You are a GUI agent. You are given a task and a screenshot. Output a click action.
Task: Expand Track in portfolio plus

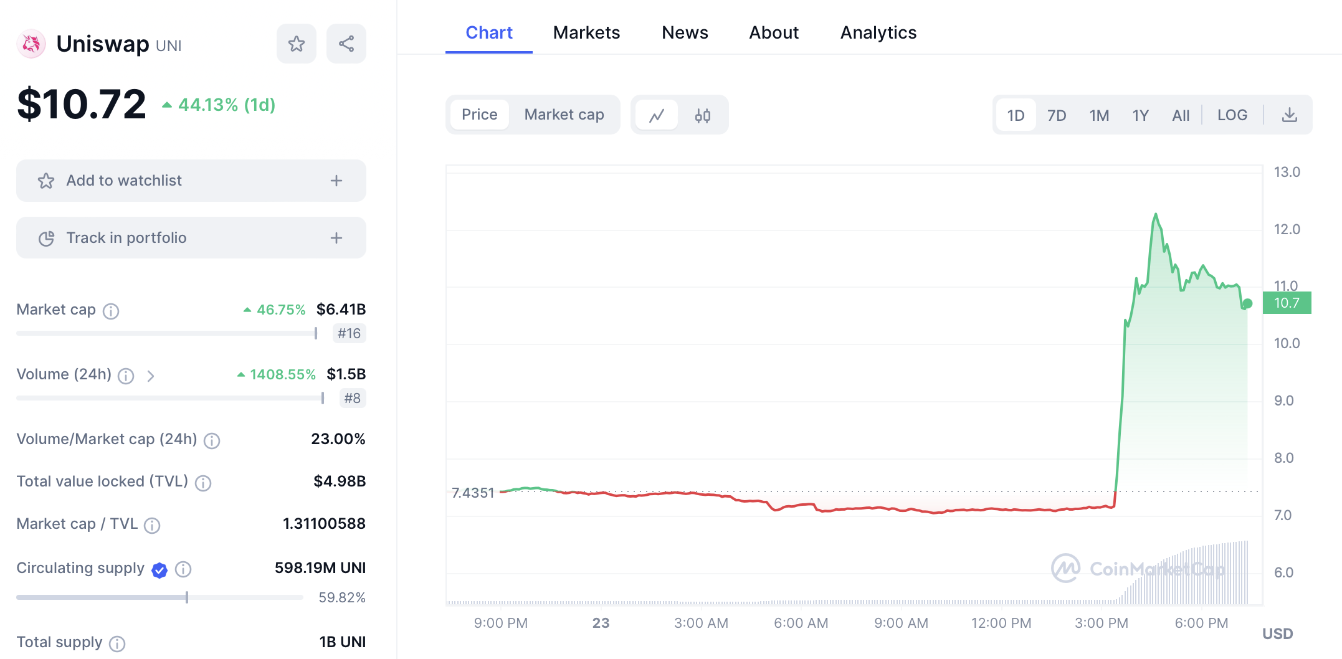pyautogui.click(x=336, y=238)
